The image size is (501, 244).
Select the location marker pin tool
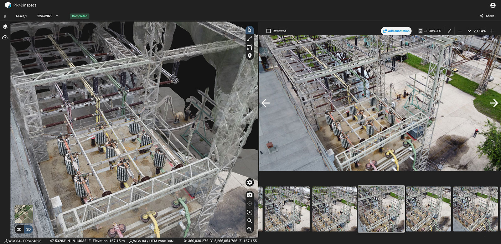(250, 56)
